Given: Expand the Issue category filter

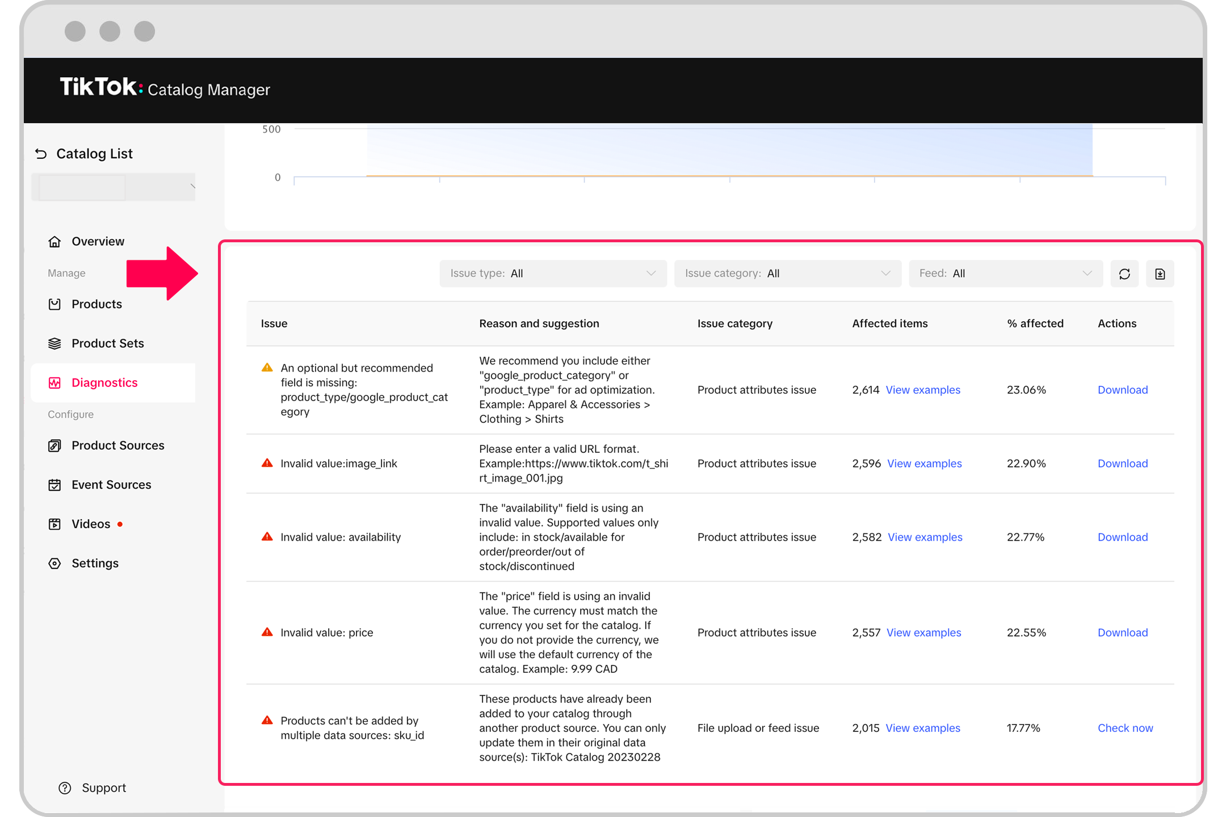Looking at the screenshot, I should [x=788, y=273].
